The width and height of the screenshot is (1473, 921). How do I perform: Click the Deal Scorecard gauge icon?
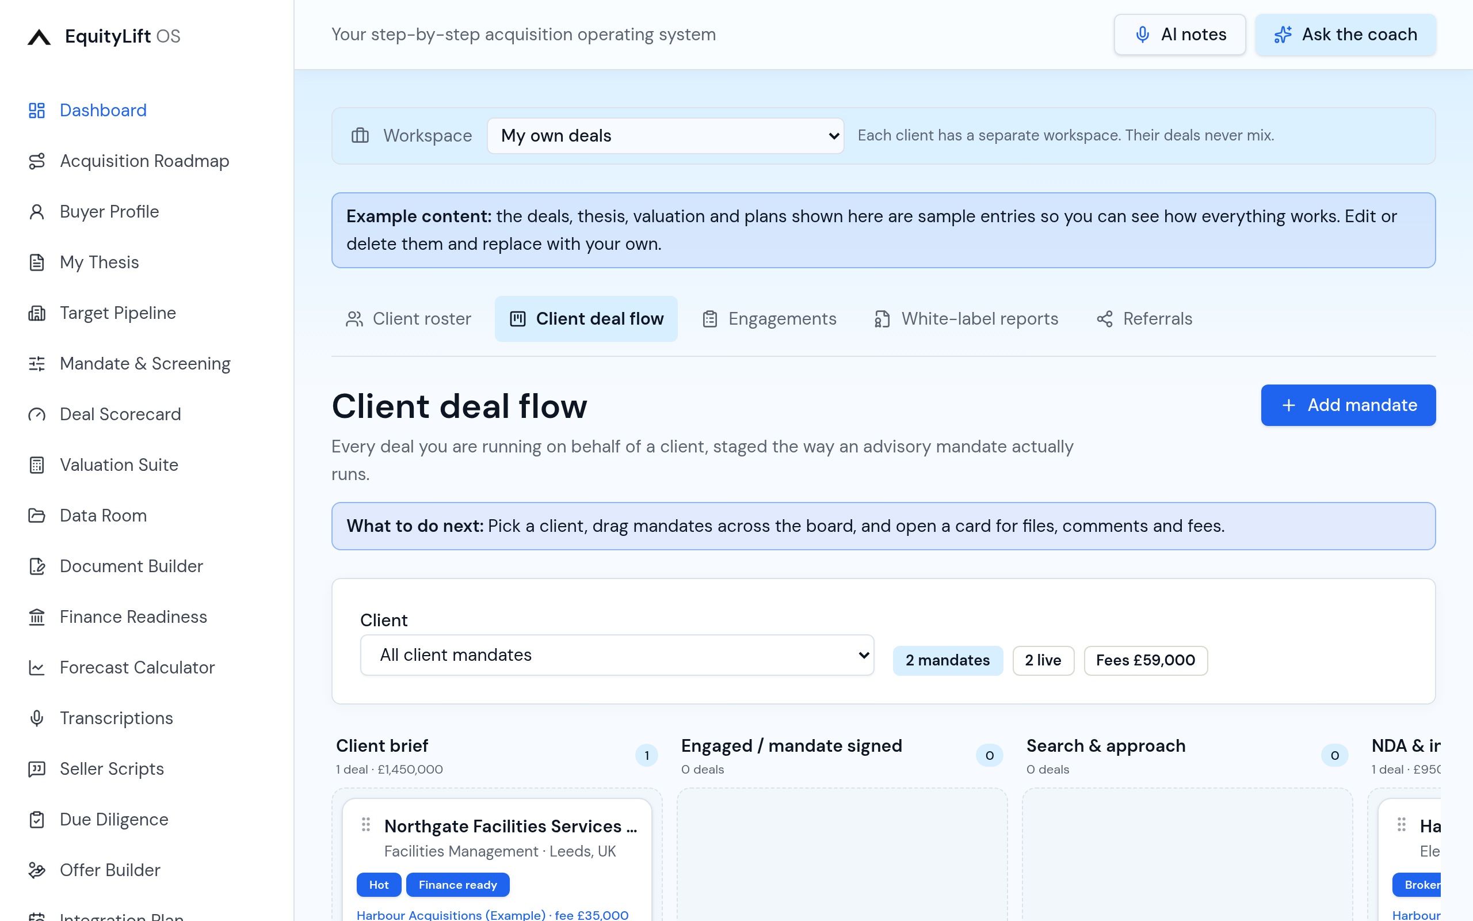coord(36,414)
